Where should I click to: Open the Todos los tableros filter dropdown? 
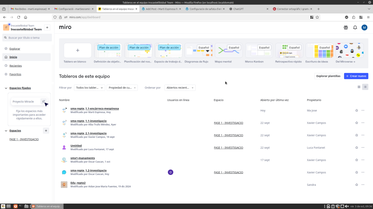click(x=89, y=87)
